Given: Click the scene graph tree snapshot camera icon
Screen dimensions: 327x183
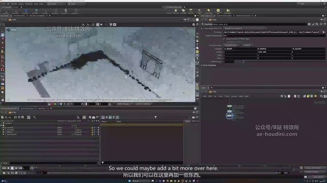Looking at the screenshot, I should (94, 117).
